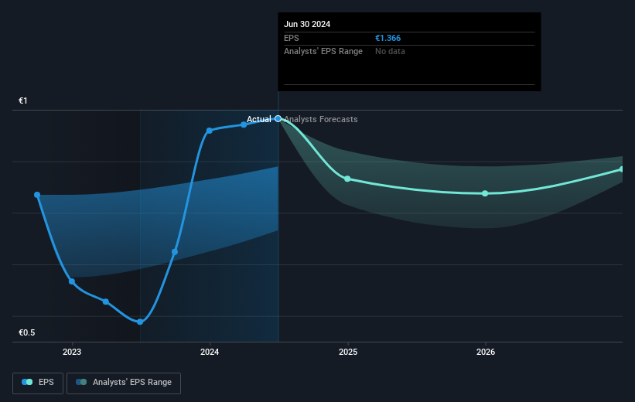Select the EPS data point of late 2023

[175, 252]
